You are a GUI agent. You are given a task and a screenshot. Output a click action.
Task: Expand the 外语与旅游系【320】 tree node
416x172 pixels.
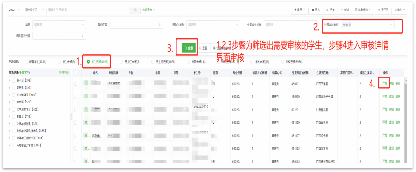10,123
